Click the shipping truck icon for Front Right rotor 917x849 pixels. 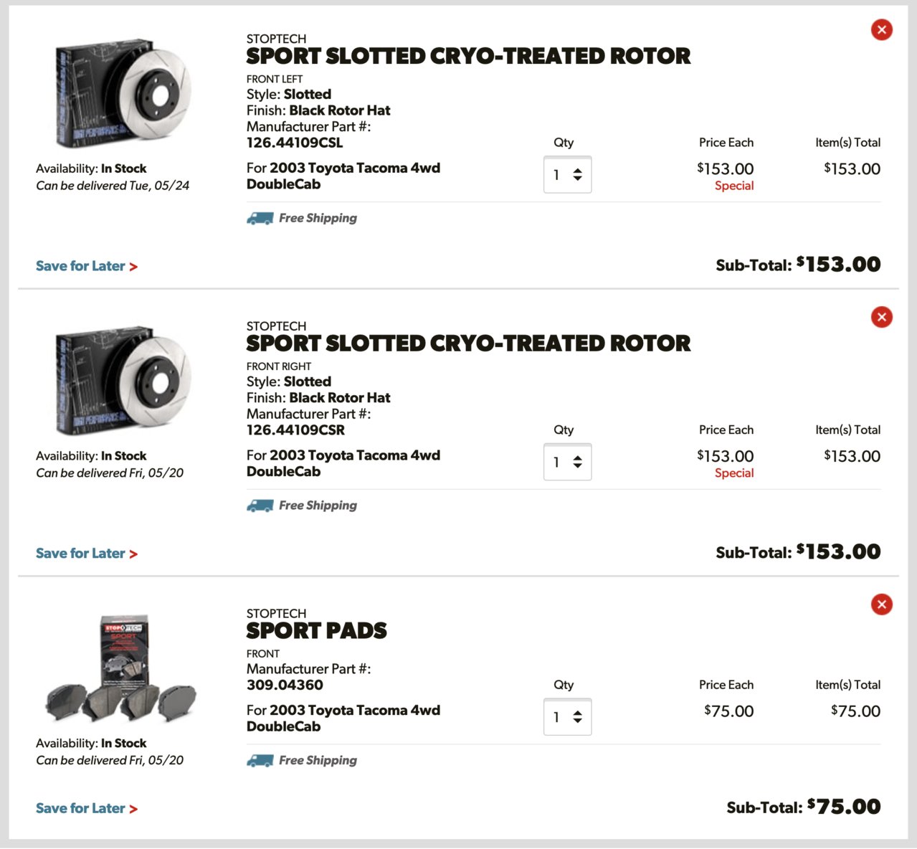tap(260, 506)
